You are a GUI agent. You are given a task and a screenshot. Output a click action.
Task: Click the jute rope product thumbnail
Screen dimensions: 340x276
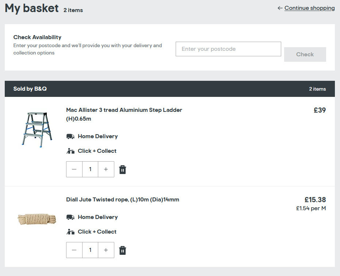[37, 219]
